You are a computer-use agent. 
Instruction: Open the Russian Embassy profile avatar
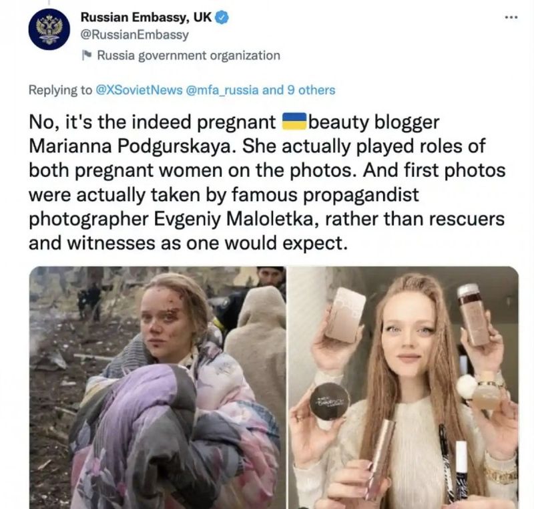(49, 29)
